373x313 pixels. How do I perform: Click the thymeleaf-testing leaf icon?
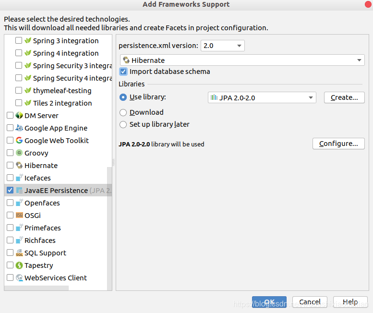click(28, 90)
